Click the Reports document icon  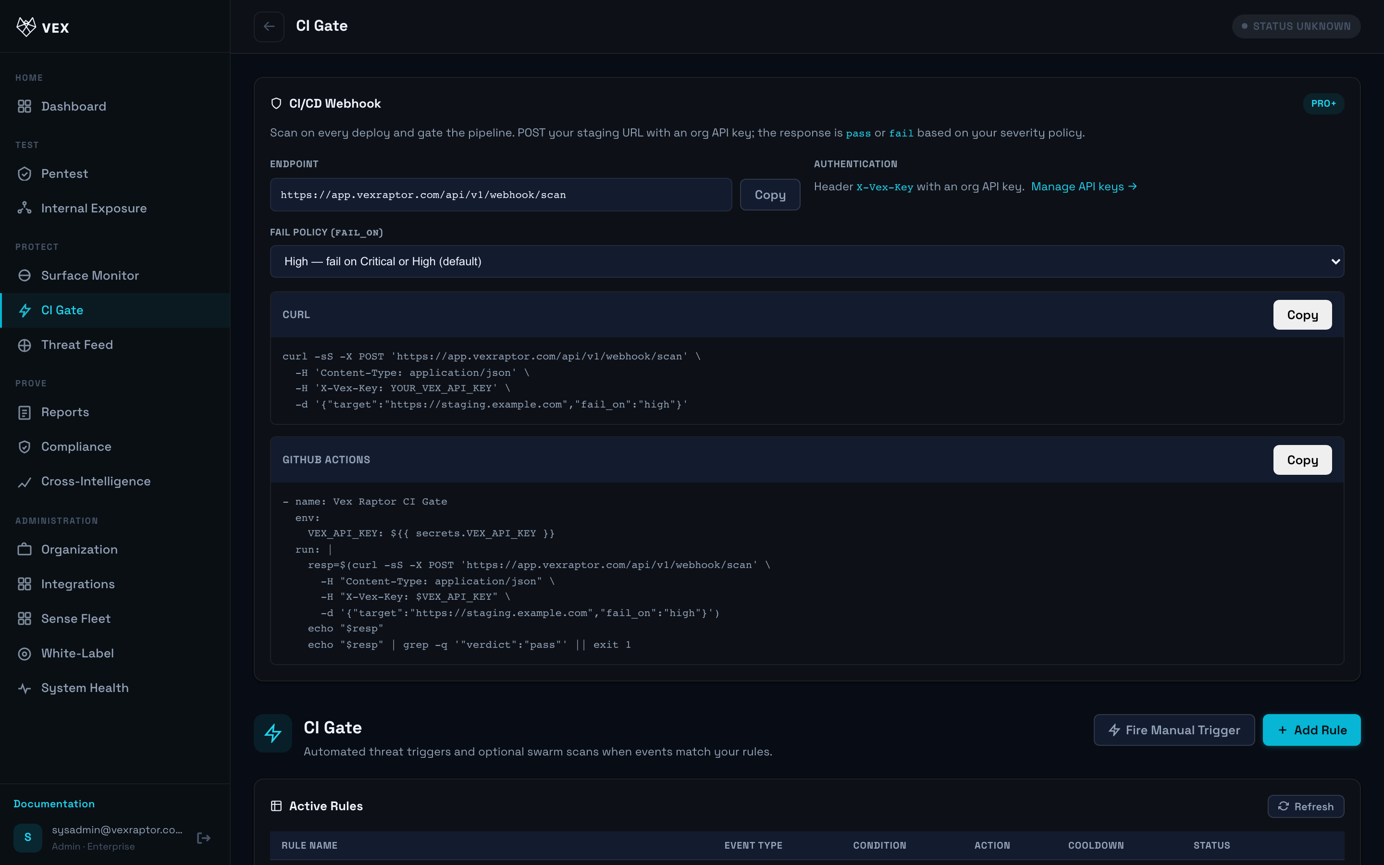pos(25,412)
